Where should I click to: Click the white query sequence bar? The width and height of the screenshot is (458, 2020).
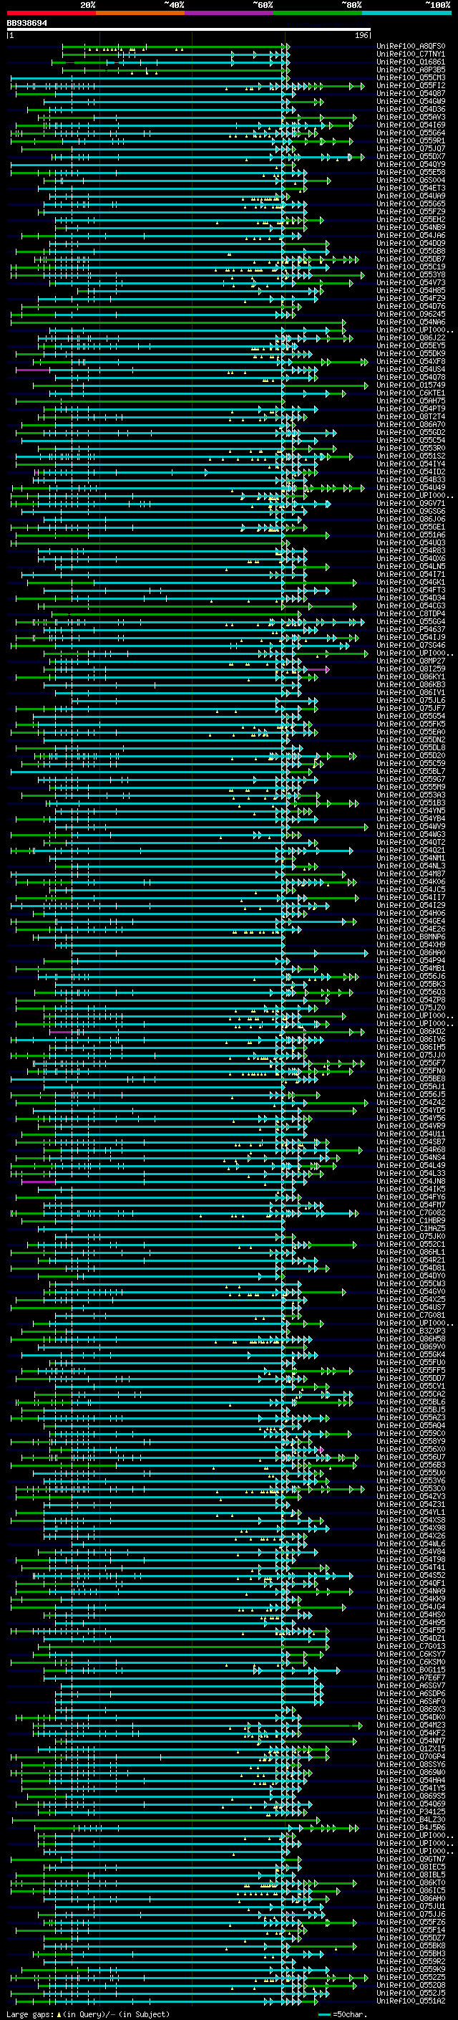189,30
